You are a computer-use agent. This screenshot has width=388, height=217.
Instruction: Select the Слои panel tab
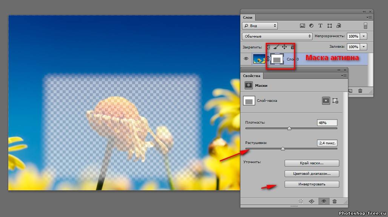[248, 18]
